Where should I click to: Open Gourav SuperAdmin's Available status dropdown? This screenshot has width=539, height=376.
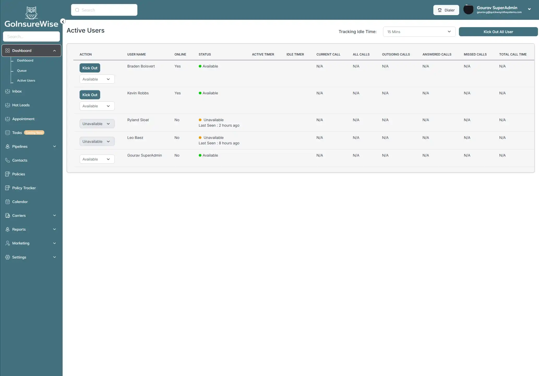pos(97,159)
